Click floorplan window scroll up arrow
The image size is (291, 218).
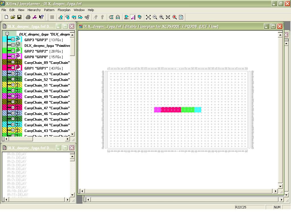280,35
